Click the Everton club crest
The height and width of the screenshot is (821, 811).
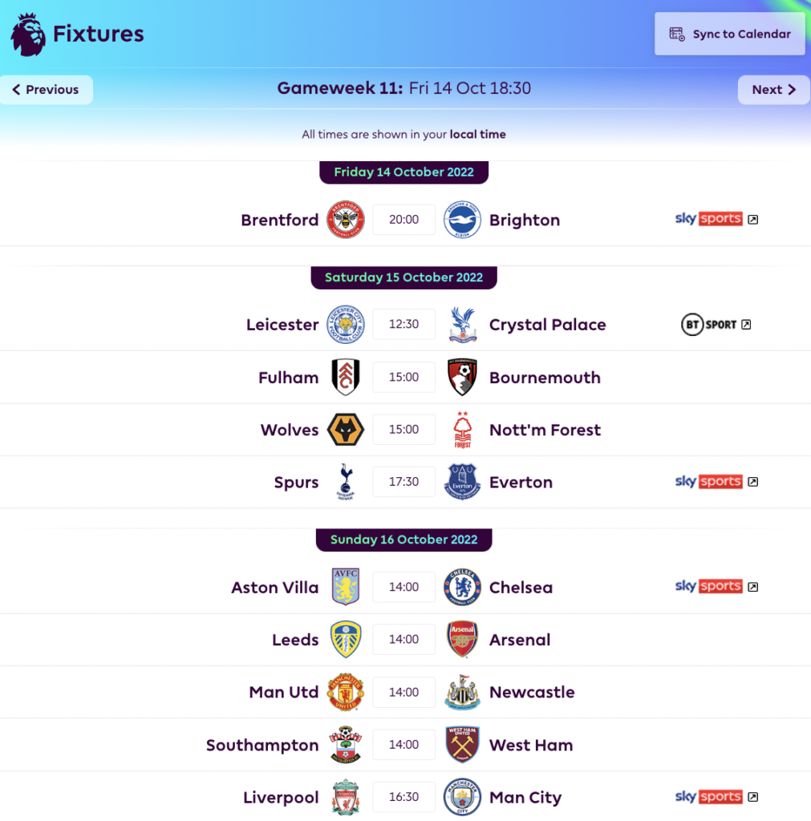click(462, 482)
